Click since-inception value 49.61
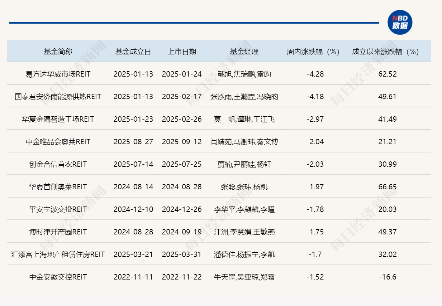 pyautogui.click(x=387, y=97)
